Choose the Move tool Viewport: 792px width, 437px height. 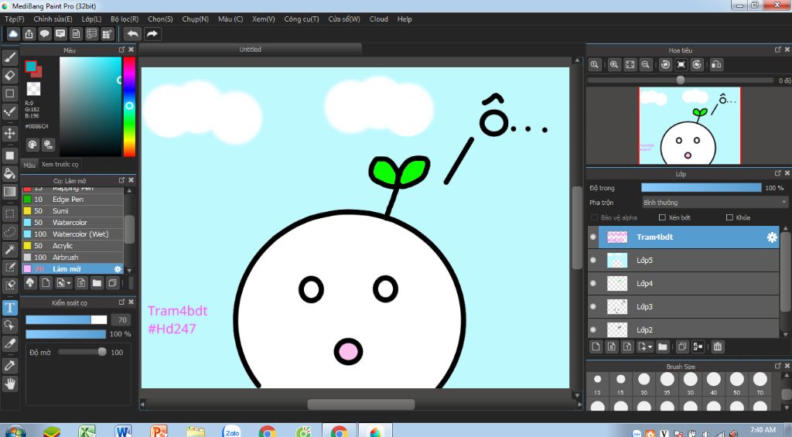(x=9, y=133)
